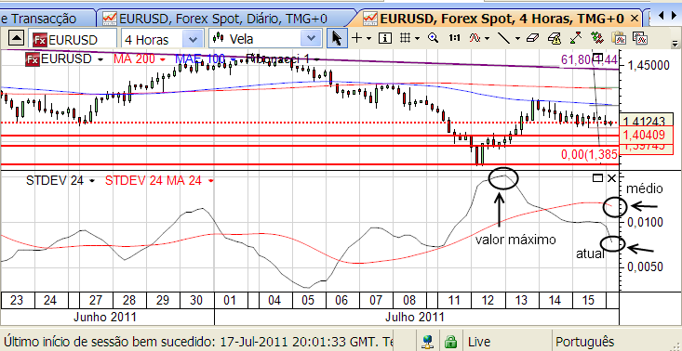
Task: Open the STDEV 24 MA 24 menu
Action: point(211,180)
